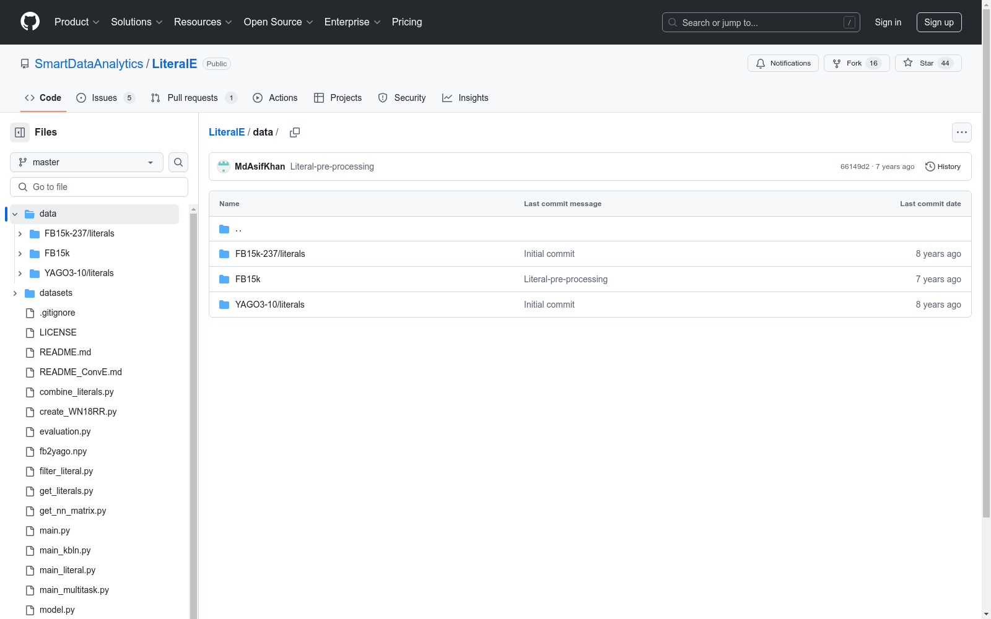Image resolution: width=991 pixels, height=619 pixels.
Task: Click the Literal-pre-processing commit message in header
Action: pyautogui.click(x=332, y=167)
